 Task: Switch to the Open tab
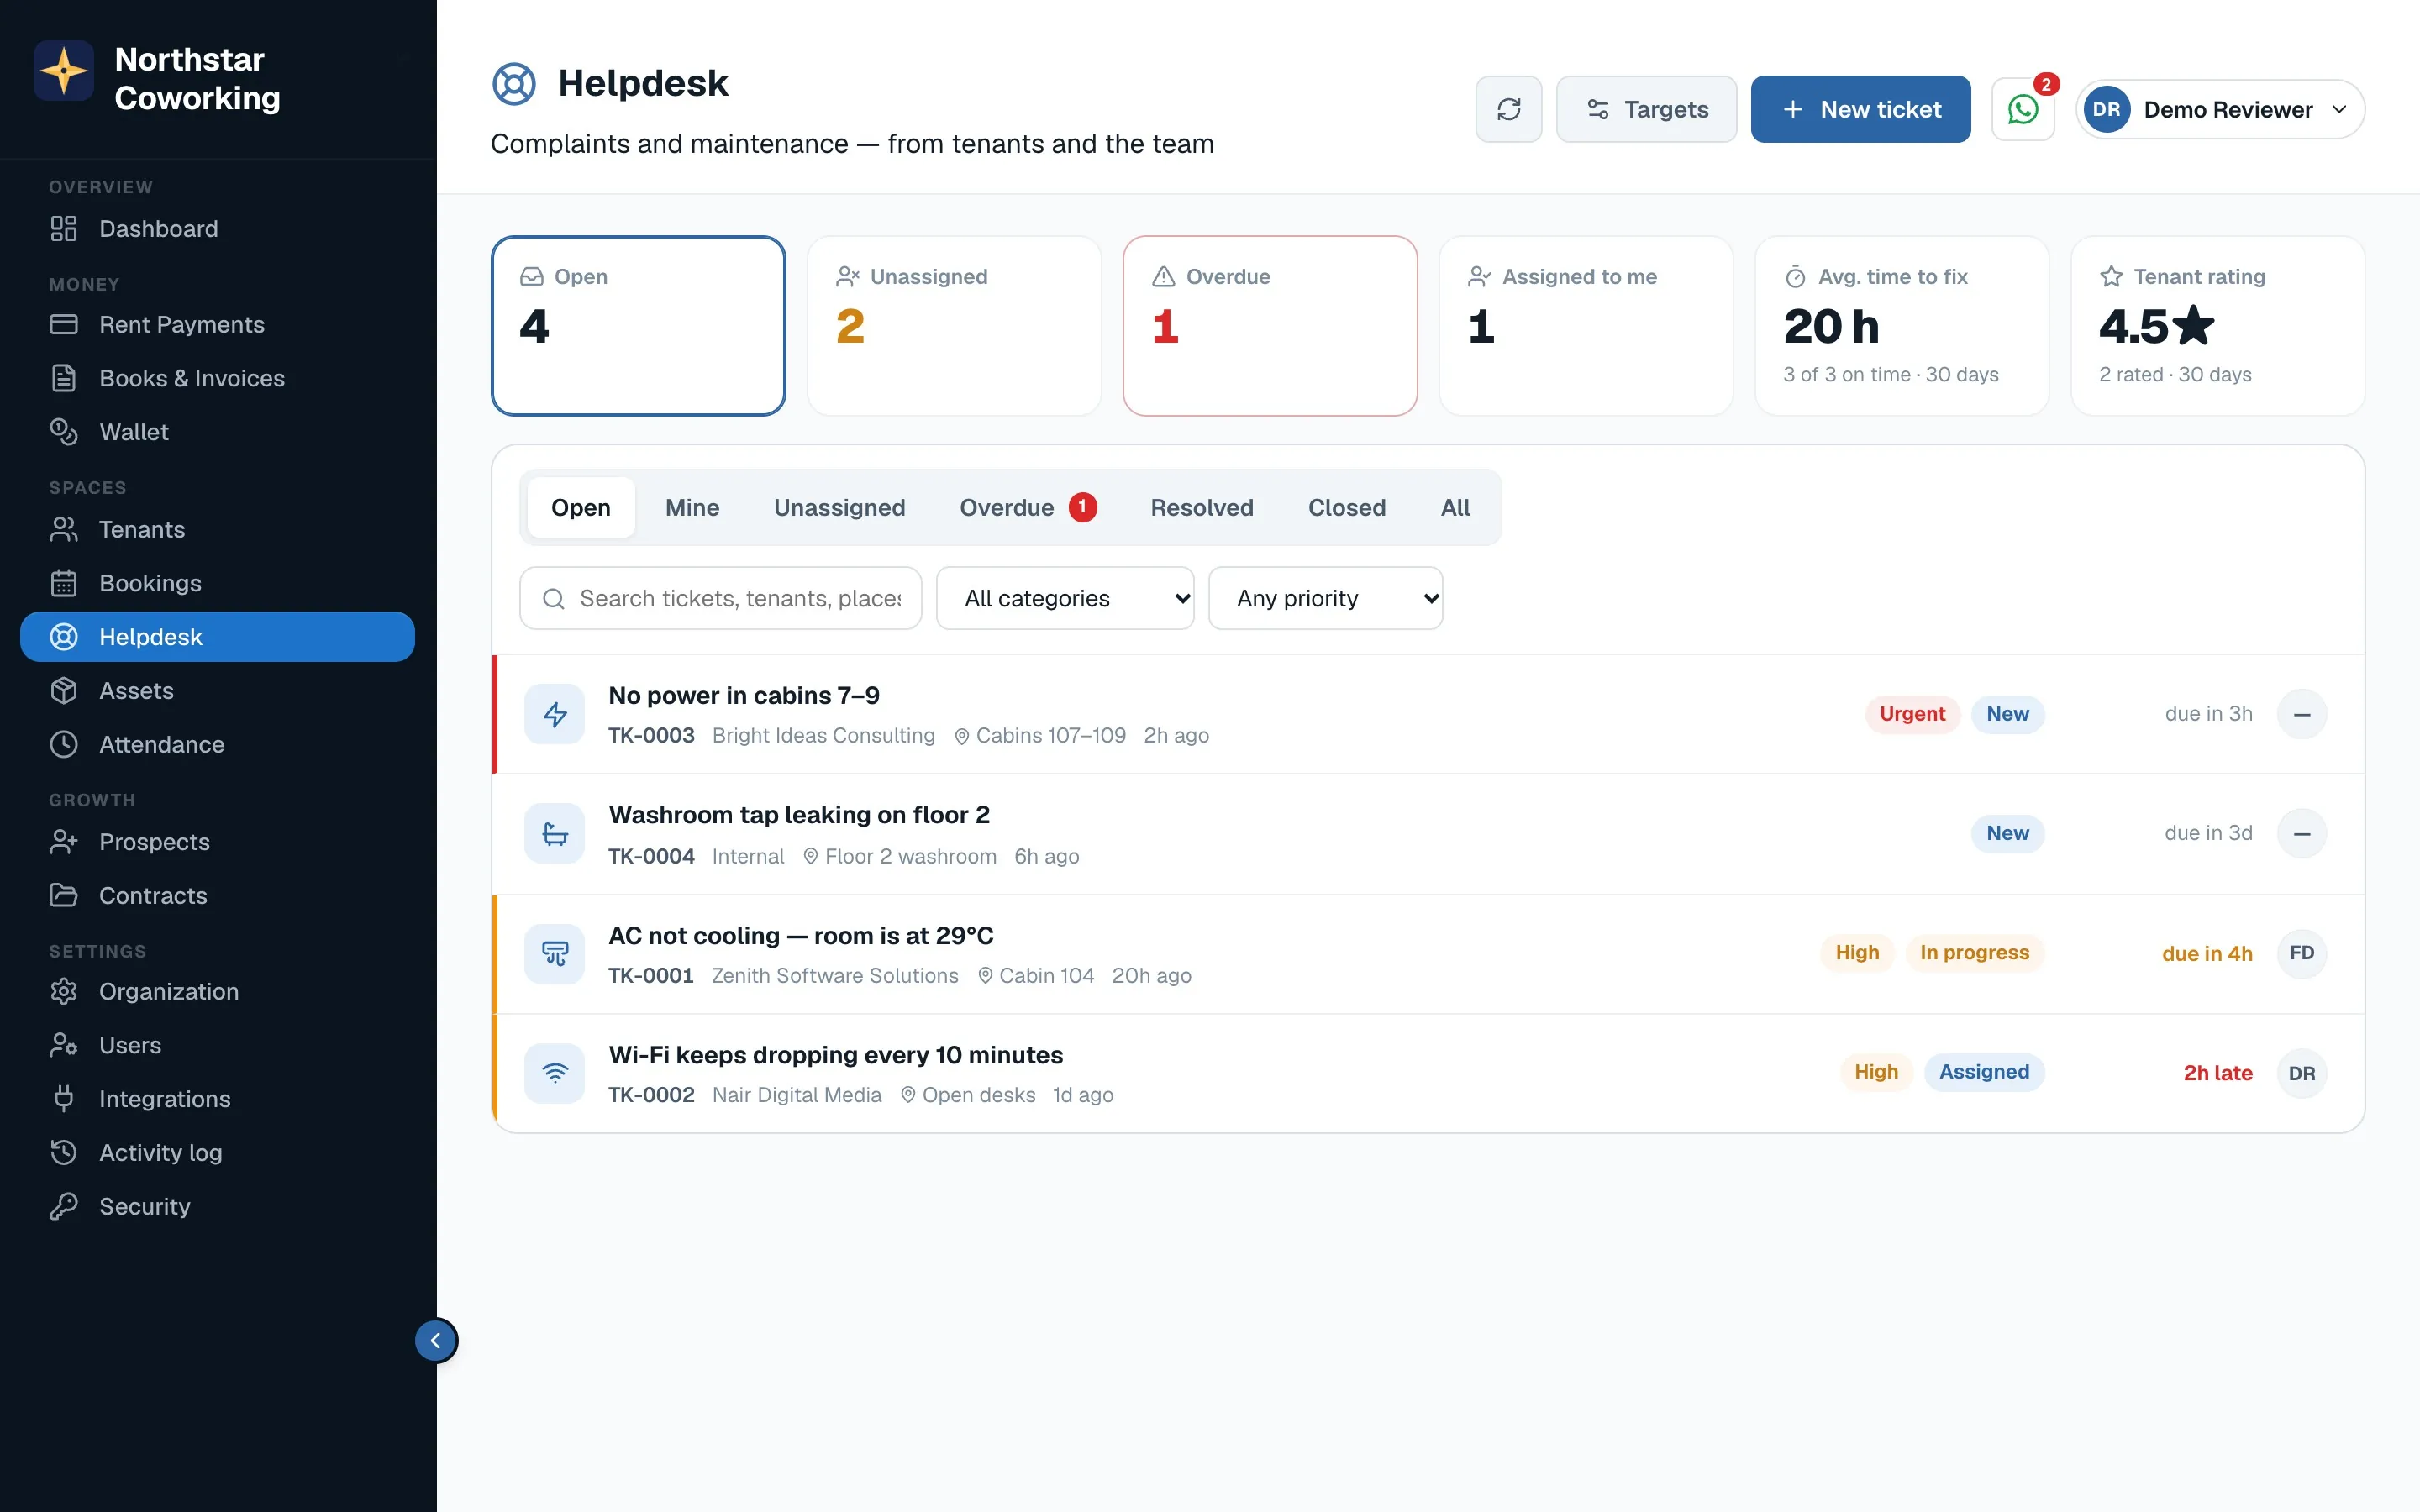point(581,507)
